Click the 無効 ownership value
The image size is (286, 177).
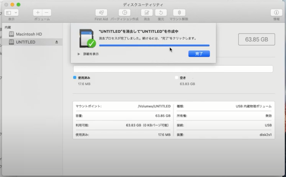pyautogui.click(x=269, y=116)
